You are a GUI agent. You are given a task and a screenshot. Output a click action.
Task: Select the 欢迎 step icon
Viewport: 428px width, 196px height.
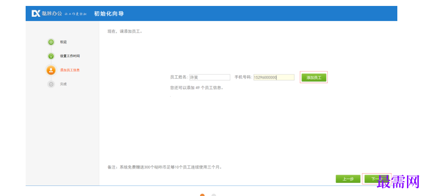(51, 42)
